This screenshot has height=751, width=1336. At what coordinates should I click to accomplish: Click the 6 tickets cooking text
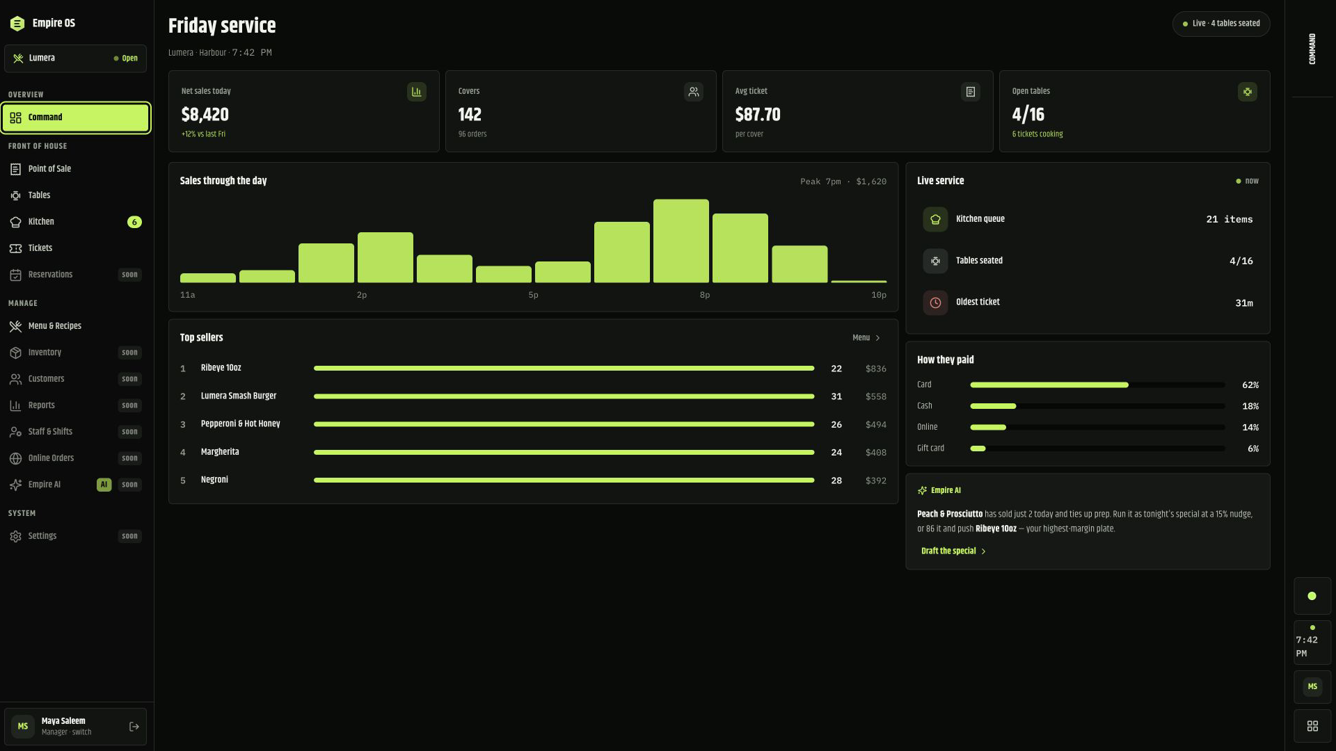click(x=1037, y=134)
